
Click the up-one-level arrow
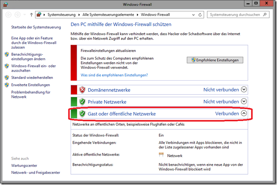coord(31,15)
